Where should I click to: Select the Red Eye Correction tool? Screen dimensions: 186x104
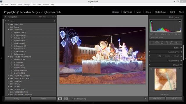coord(162,43)
